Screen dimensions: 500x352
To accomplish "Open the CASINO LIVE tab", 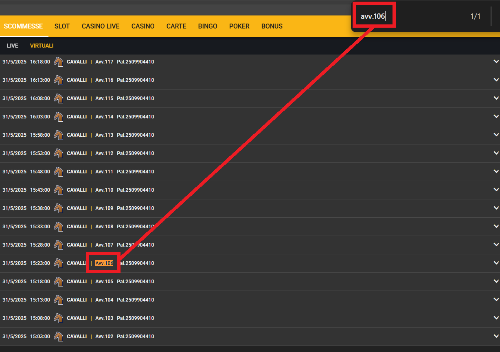I will coord(101,26).
